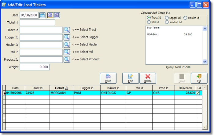Click MORGAN1 entry in Sub-Totals list
Viewport: 214px width, 136px height.
point(153,34)
